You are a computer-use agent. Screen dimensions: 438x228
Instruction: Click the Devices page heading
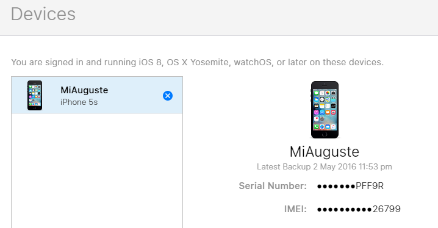[43, 14]
